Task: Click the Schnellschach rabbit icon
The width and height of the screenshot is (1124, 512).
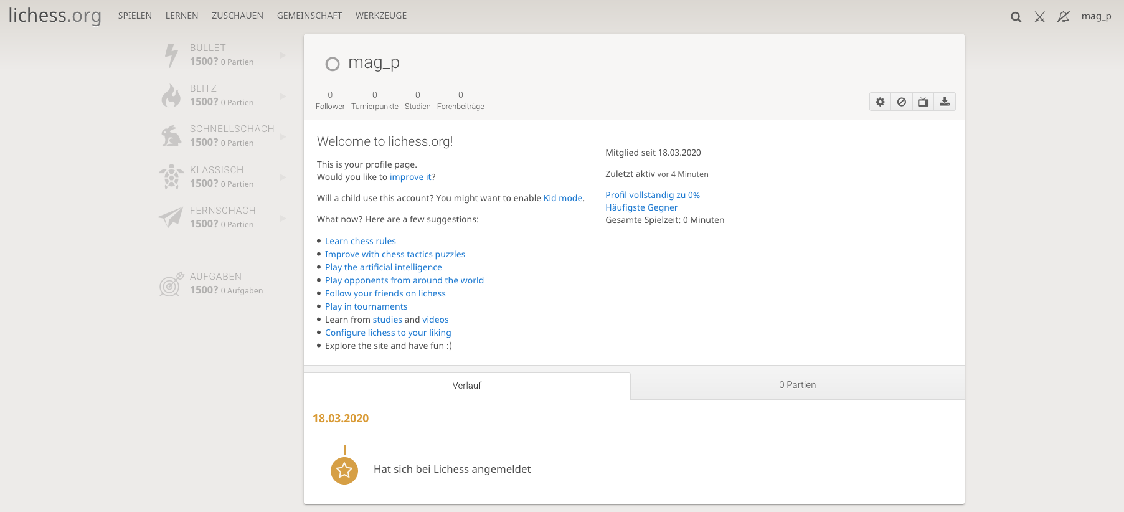Action: click(x=171, y=136)
